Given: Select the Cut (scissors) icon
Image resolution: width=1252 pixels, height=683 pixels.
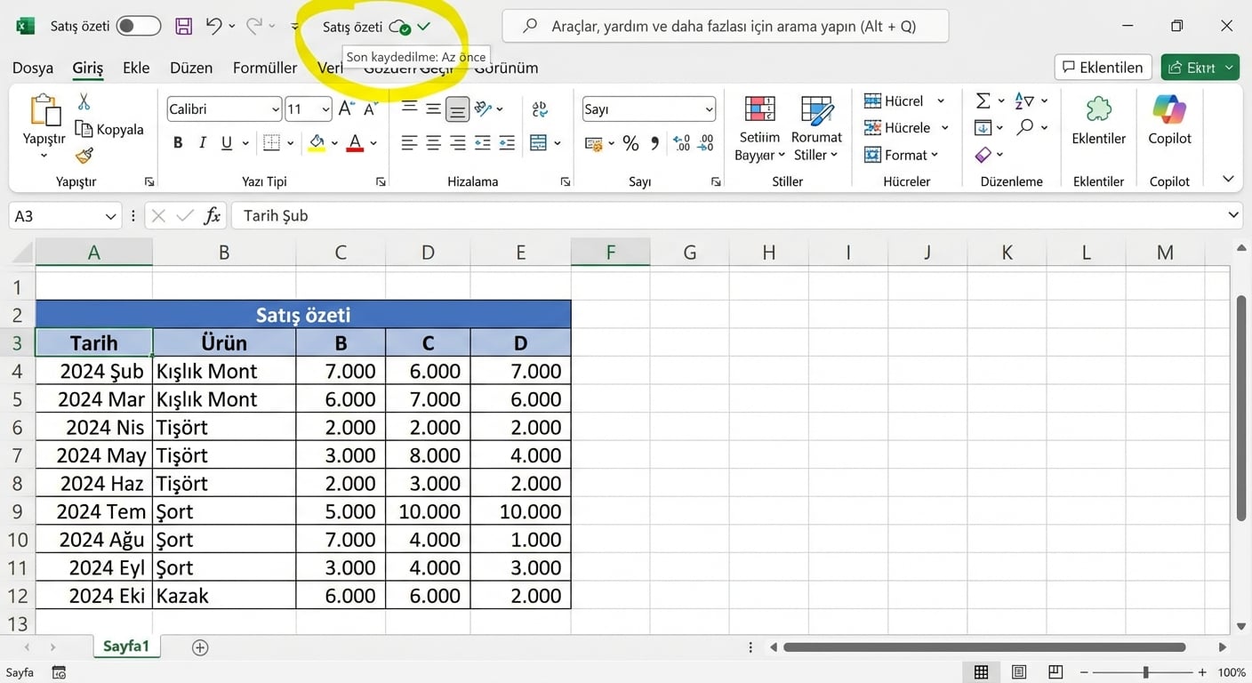Looking at the screenshot, I should coord(84,101).
